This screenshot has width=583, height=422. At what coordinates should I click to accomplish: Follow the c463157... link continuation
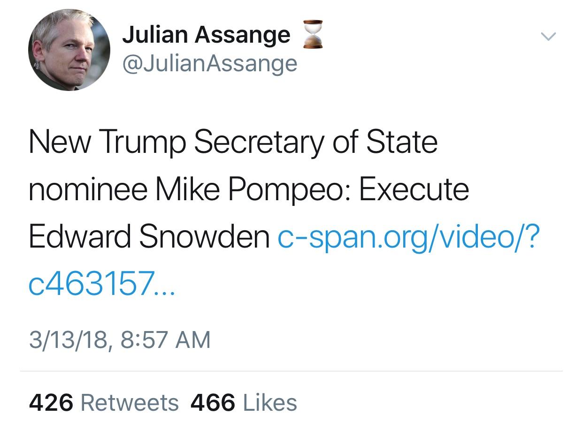101,284
